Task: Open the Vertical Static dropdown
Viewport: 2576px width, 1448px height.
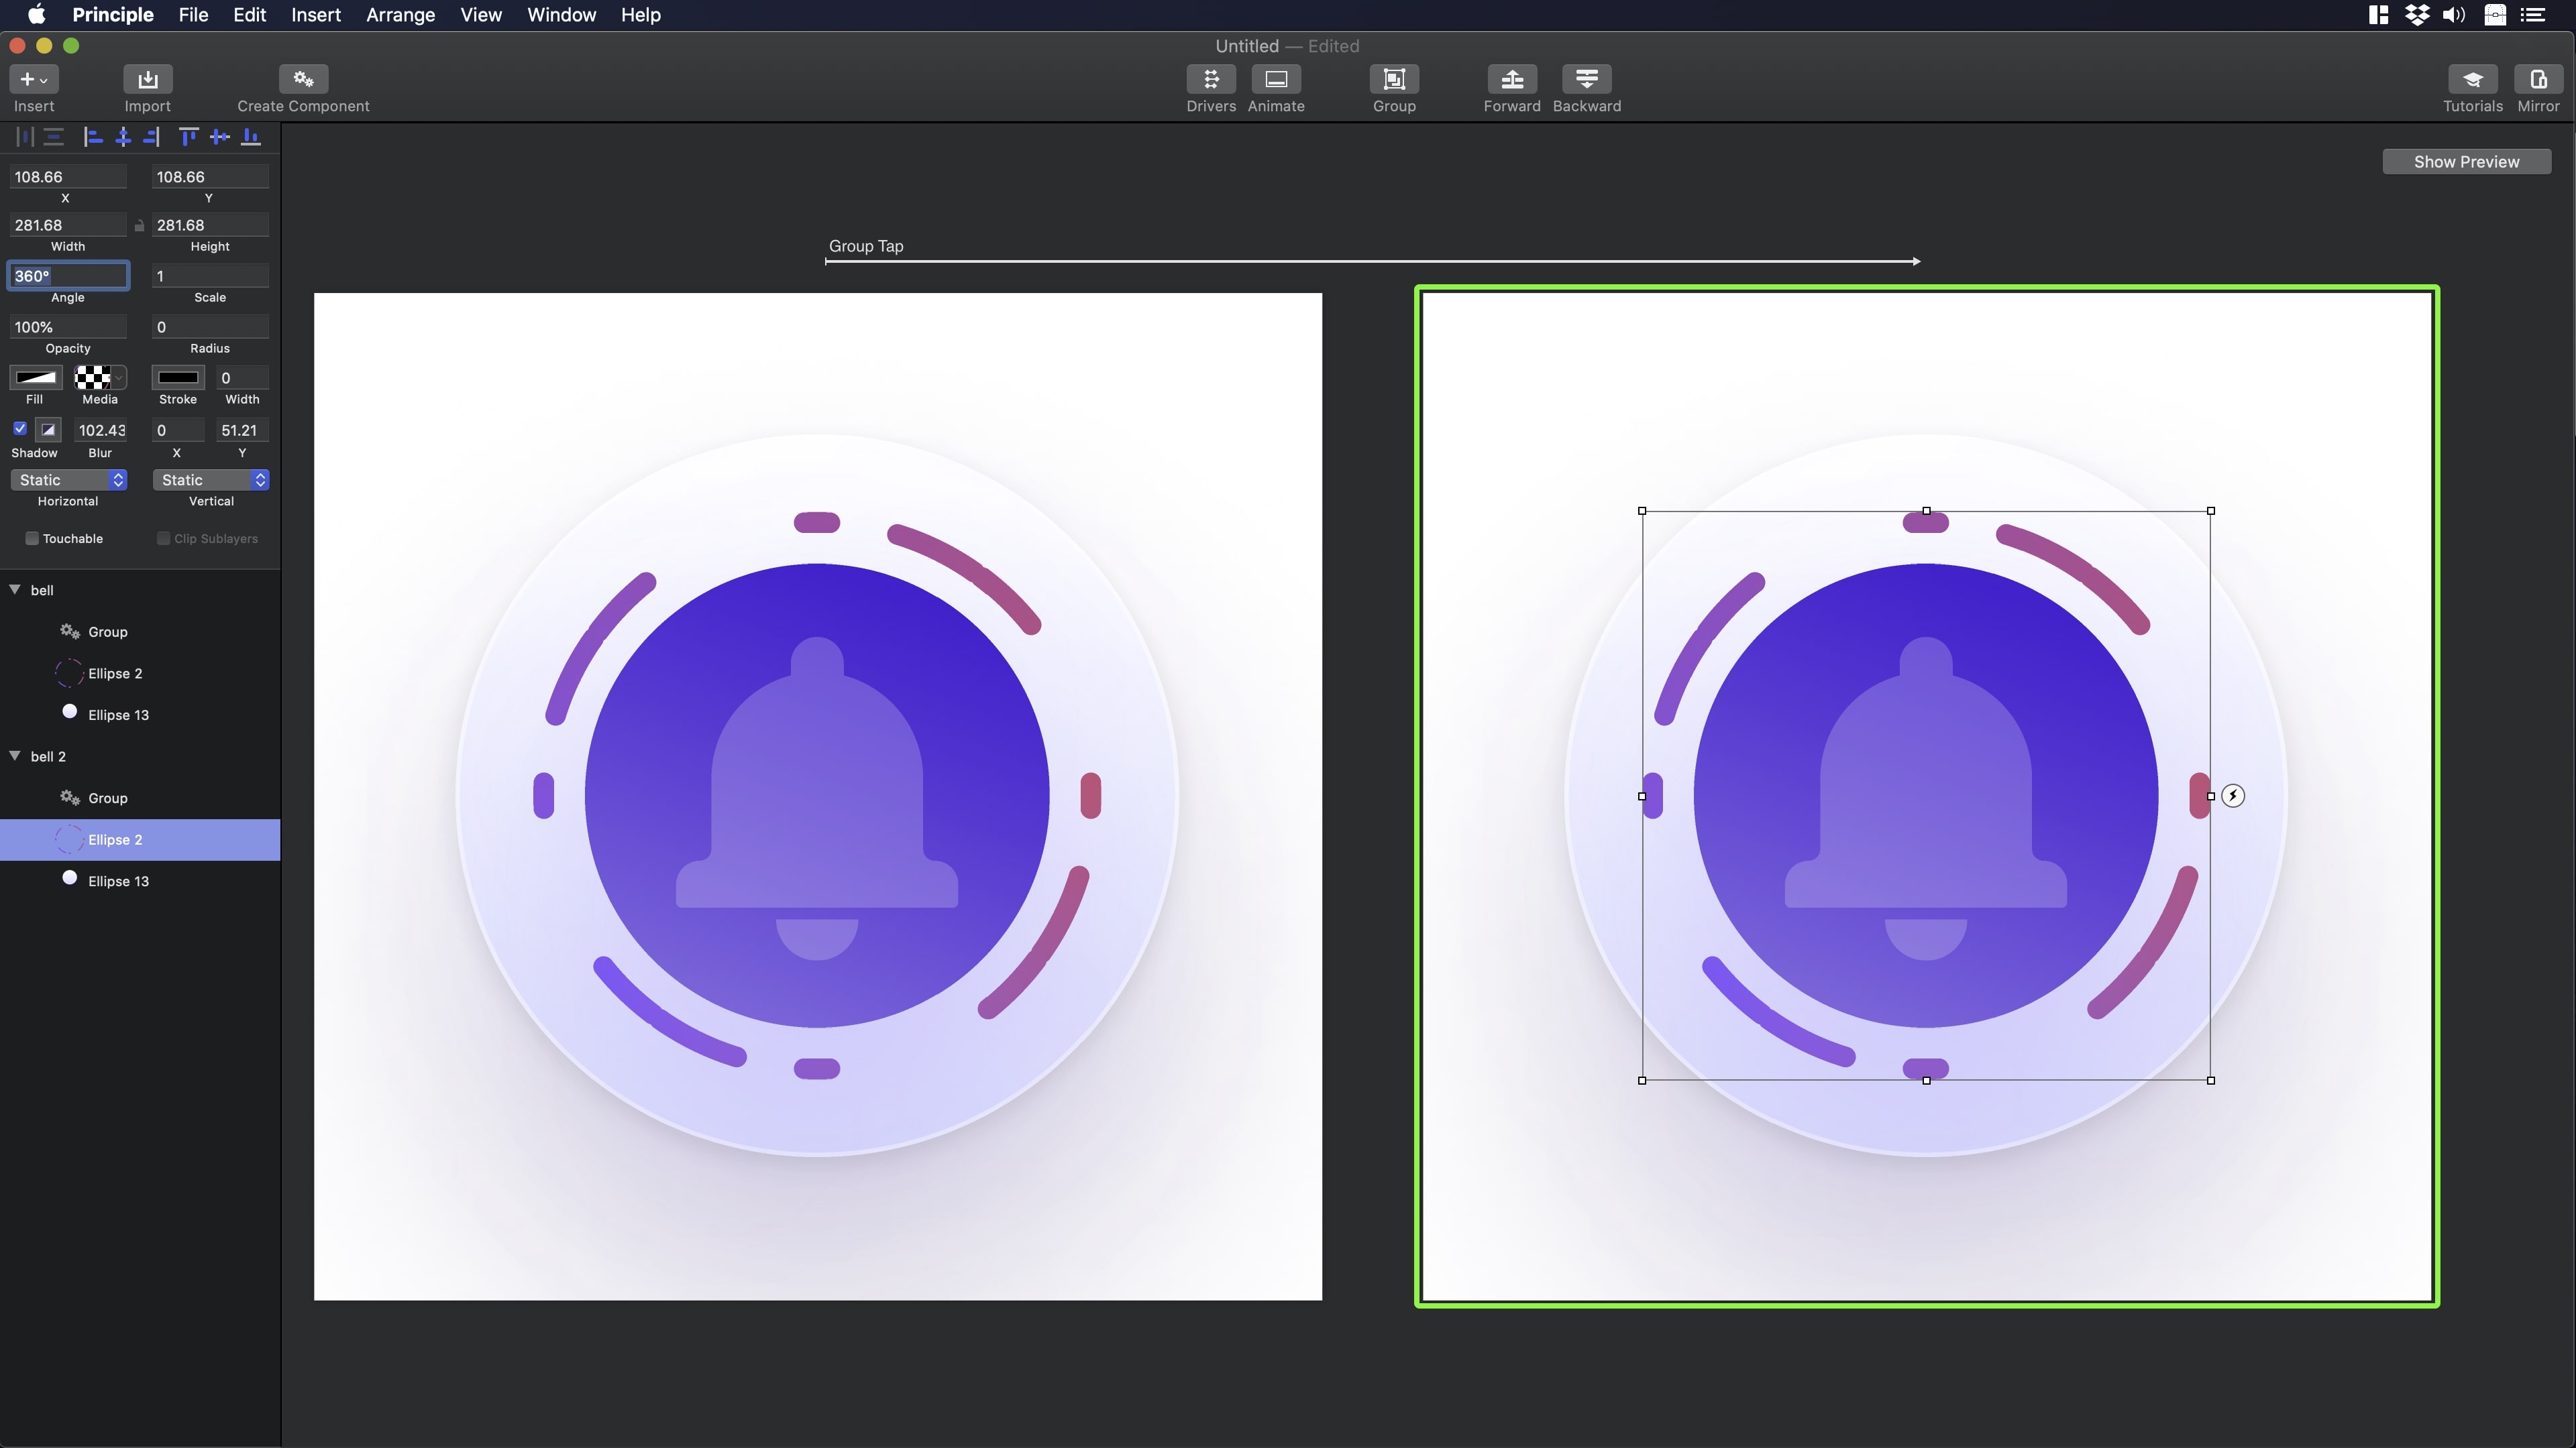Action: [x=210, y=480]
